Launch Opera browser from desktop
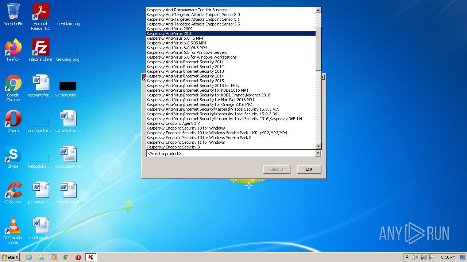The image size is (467, 262). pos(13,122)
